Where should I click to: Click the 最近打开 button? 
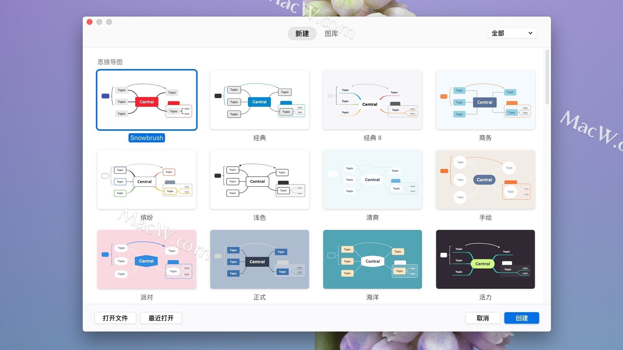click(x=161, y=318)
